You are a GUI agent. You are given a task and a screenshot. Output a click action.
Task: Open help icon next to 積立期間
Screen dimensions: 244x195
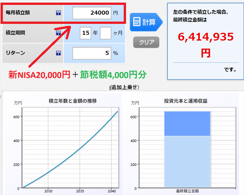(x=59, y=33)
